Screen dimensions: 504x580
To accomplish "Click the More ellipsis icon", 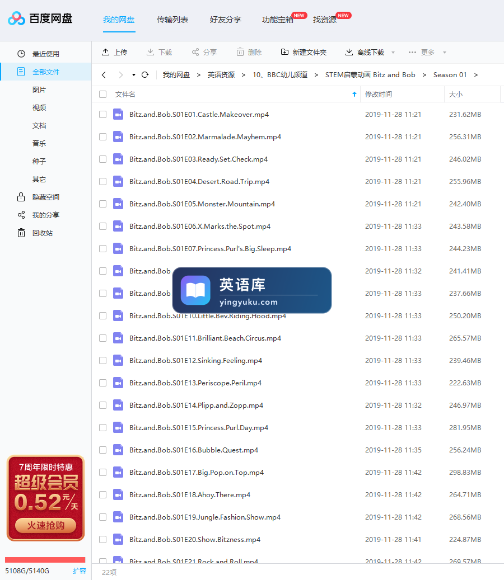I will (x=412, y=52).
